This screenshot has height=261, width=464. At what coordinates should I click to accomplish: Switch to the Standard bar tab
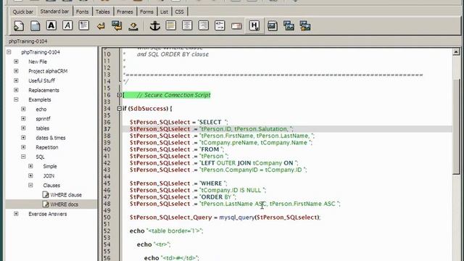click(x=54, y=12)
